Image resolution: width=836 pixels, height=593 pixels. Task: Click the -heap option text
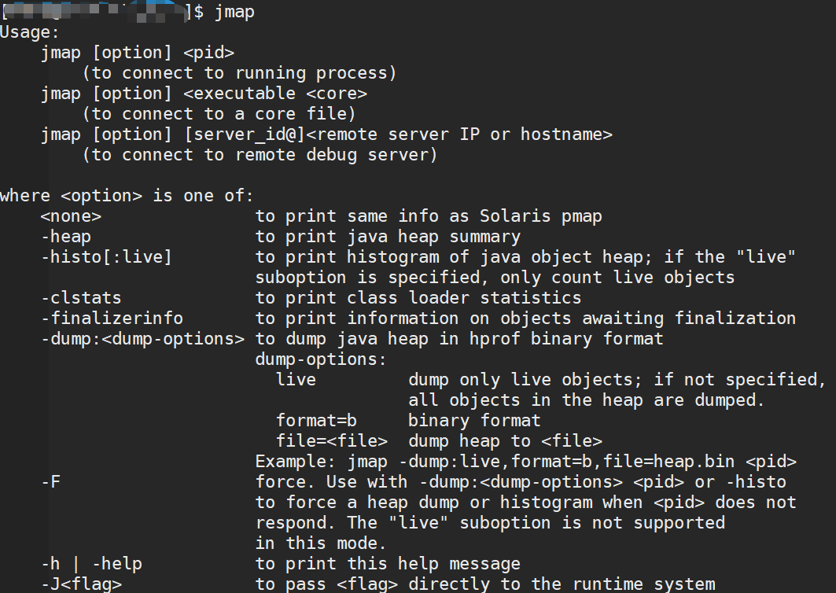tap(66, 237)
